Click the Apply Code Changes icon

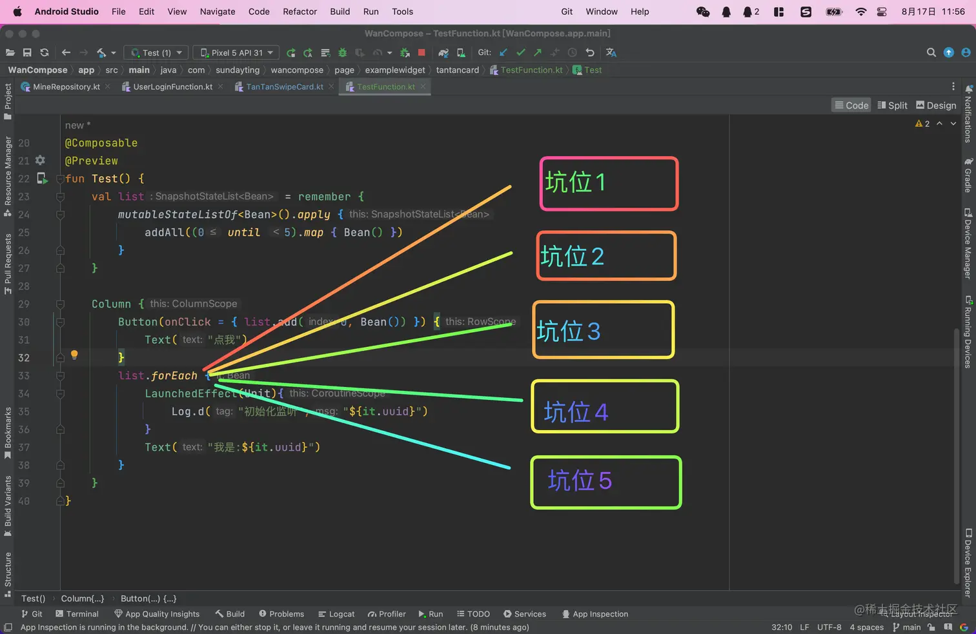[x=325, y=53]
